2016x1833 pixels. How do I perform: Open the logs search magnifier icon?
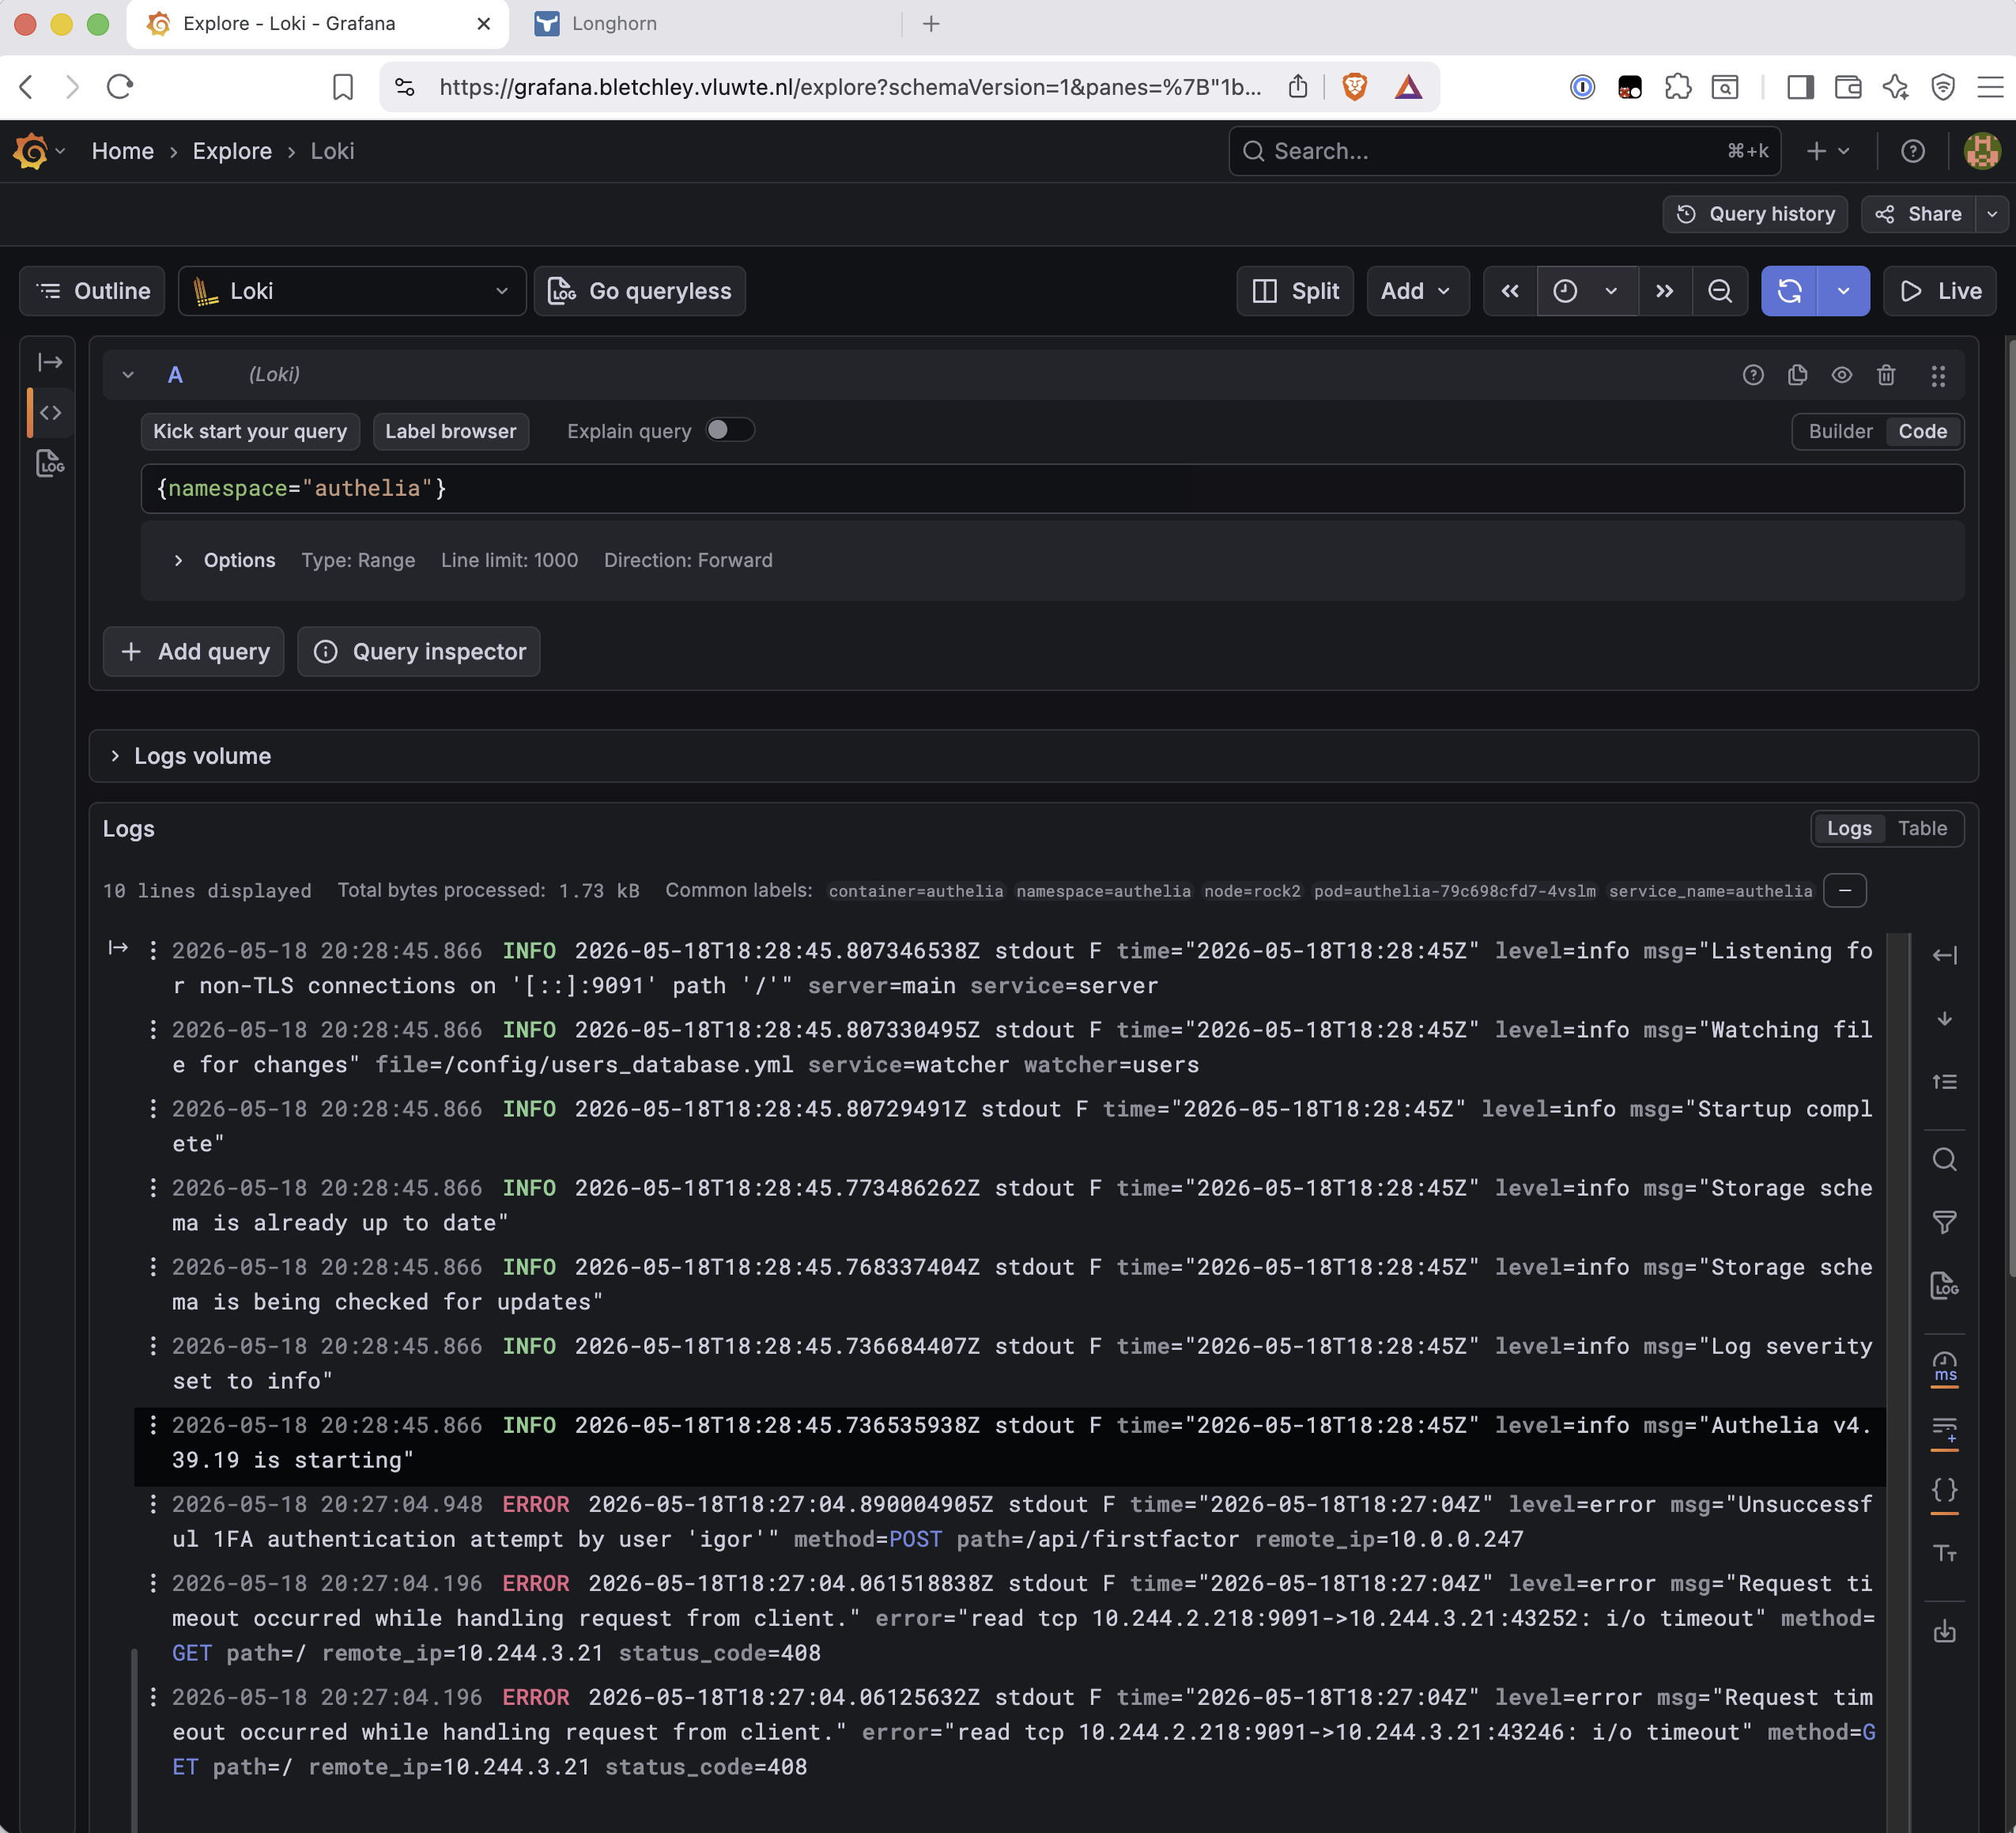pyautogui.click(x=1944, y=1160)
